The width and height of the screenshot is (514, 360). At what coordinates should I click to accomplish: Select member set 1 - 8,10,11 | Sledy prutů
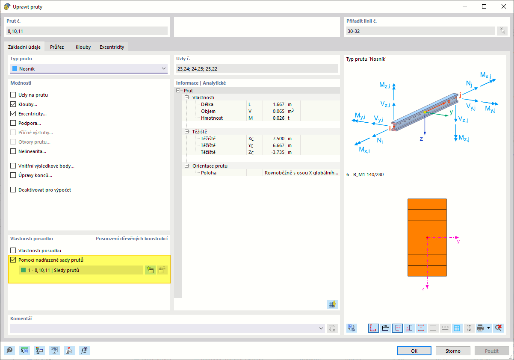81,270
